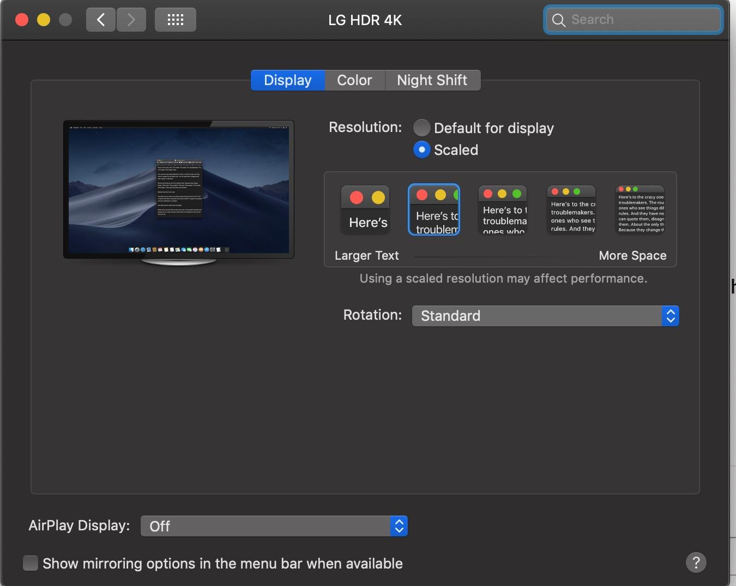Go back with the left arrow button
Viewport: 736px width, 586px height.
101,20
